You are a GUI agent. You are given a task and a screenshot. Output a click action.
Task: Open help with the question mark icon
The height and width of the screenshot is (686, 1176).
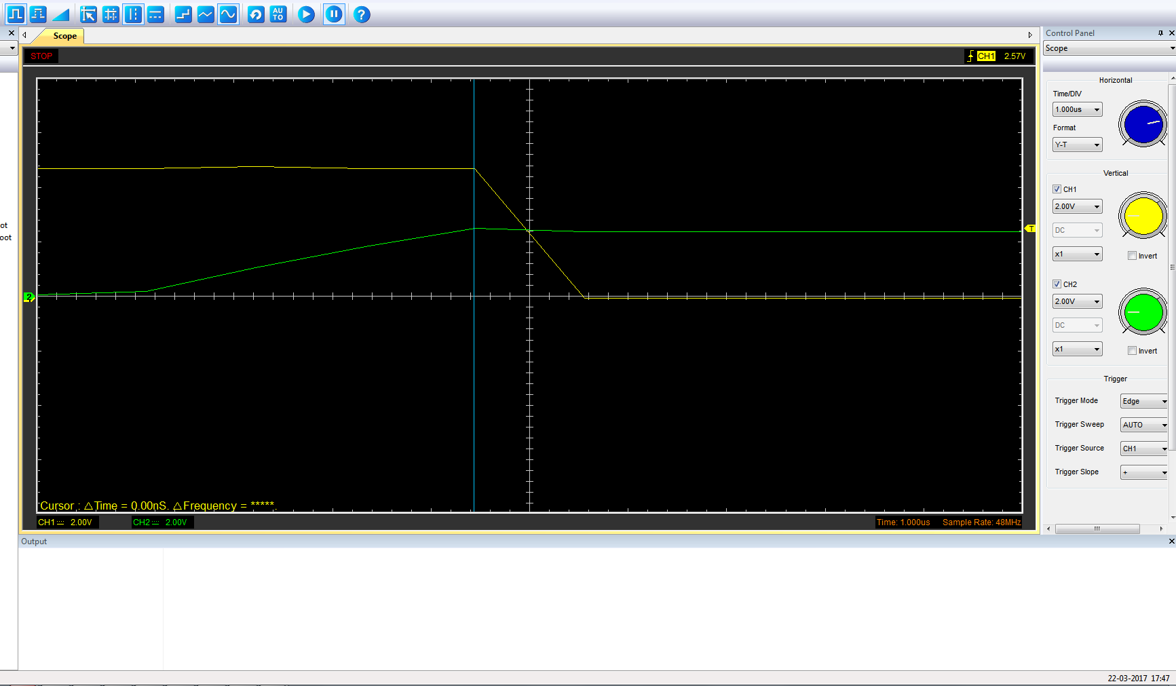pos(362,14)
